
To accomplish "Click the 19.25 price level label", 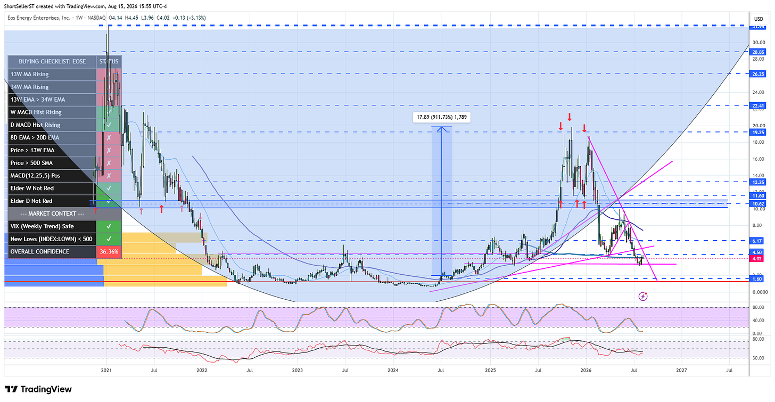I will coord(757,132).
